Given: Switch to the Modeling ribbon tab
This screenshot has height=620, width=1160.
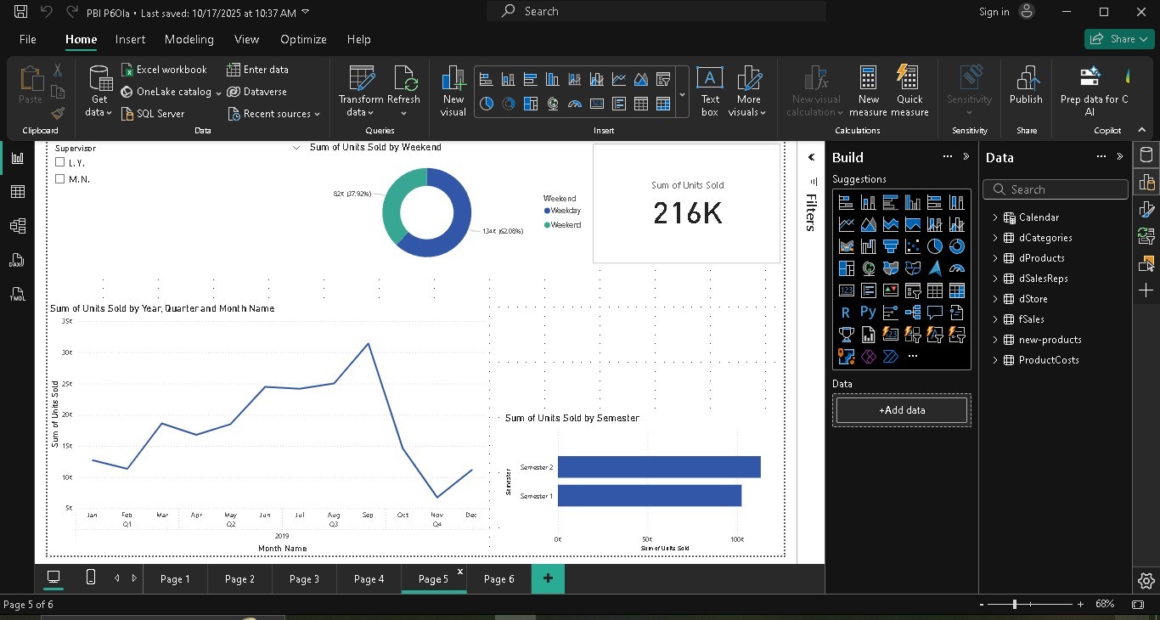Looking at the screenshot, I should coord(189,39).
